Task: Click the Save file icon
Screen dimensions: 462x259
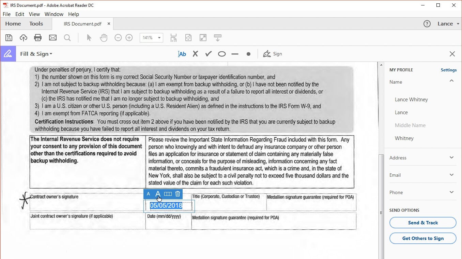Action: [x=9, y=38]
